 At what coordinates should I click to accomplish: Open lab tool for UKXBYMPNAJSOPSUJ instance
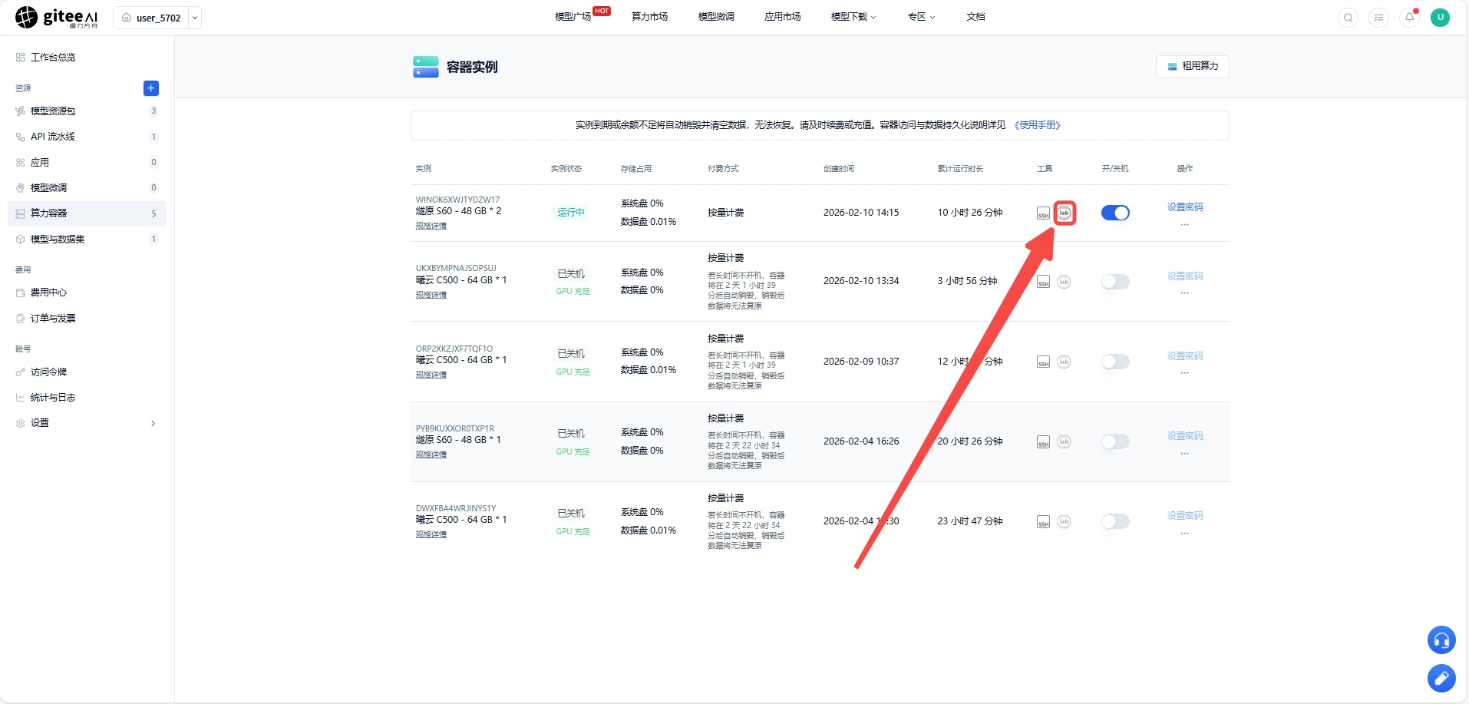pyautogui.click(x=1064, y=282)
